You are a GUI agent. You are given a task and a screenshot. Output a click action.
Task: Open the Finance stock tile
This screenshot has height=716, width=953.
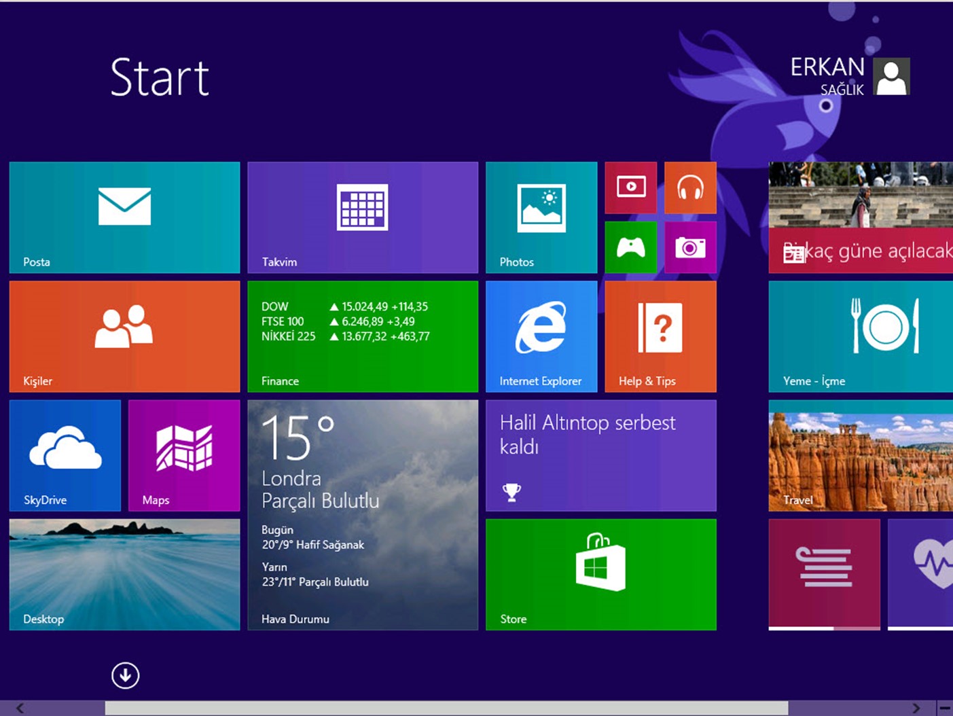[x=363, y=336]
